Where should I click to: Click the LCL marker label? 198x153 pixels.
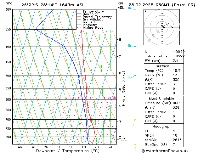coord(124,139)
